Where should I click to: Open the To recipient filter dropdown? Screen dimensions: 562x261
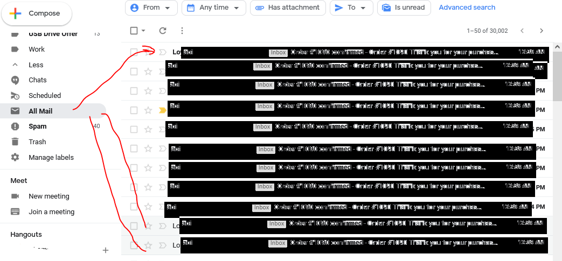pos(351,8)
